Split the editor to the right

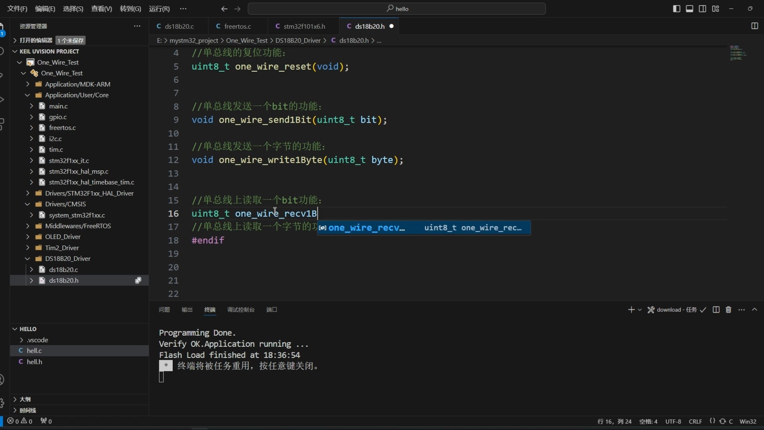[x=754, y=26]
